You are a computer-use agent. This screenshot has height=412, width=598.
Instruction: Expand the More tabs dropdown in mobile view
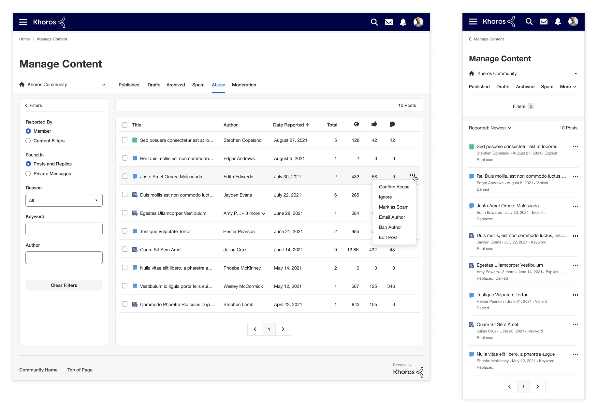(568, 87)
